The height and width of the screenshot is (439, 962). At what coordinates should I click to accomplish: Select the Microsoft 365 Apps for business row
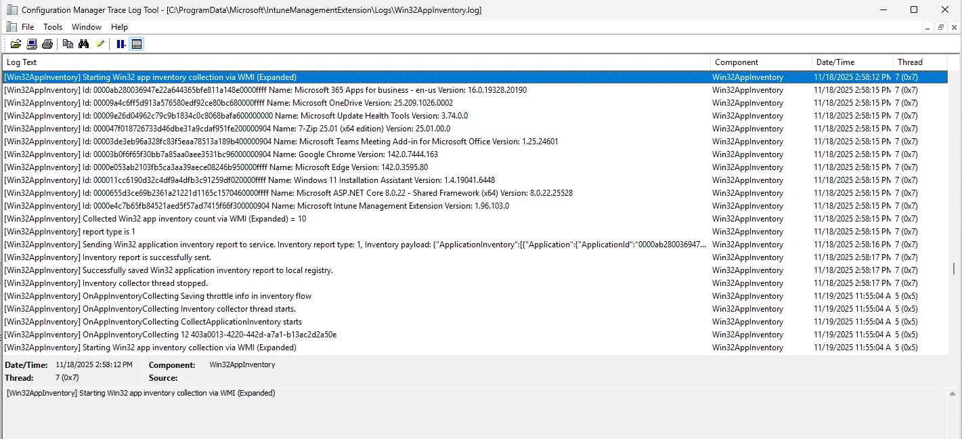pyautogui.click(x=475, y=90)
